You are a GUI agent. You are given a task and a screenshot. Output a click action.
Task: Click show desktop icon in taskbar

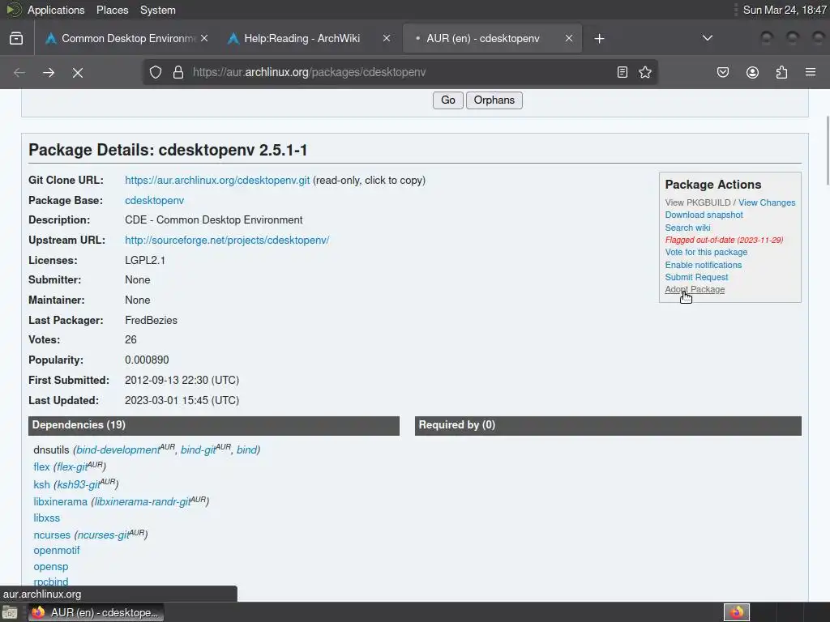(x=10, y=612)
